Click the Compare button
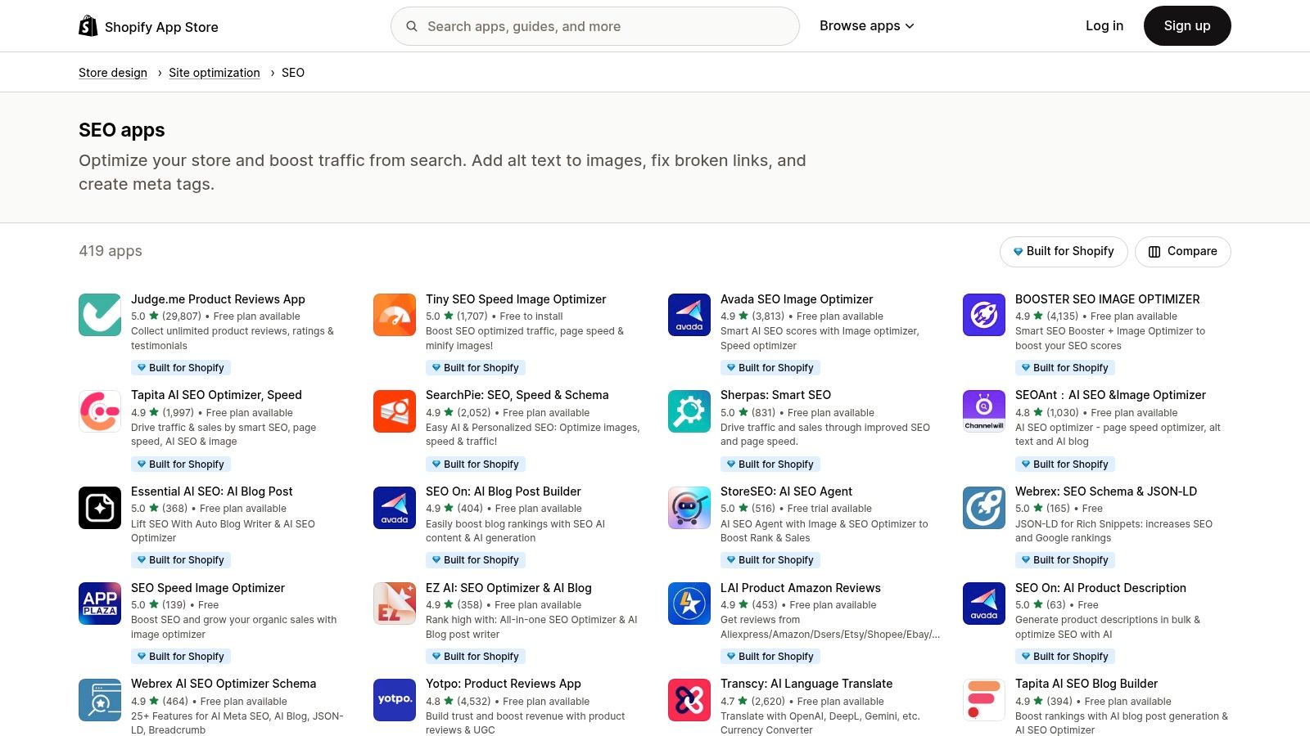This screenshot has width=1310, height=736. (1182, 252)
